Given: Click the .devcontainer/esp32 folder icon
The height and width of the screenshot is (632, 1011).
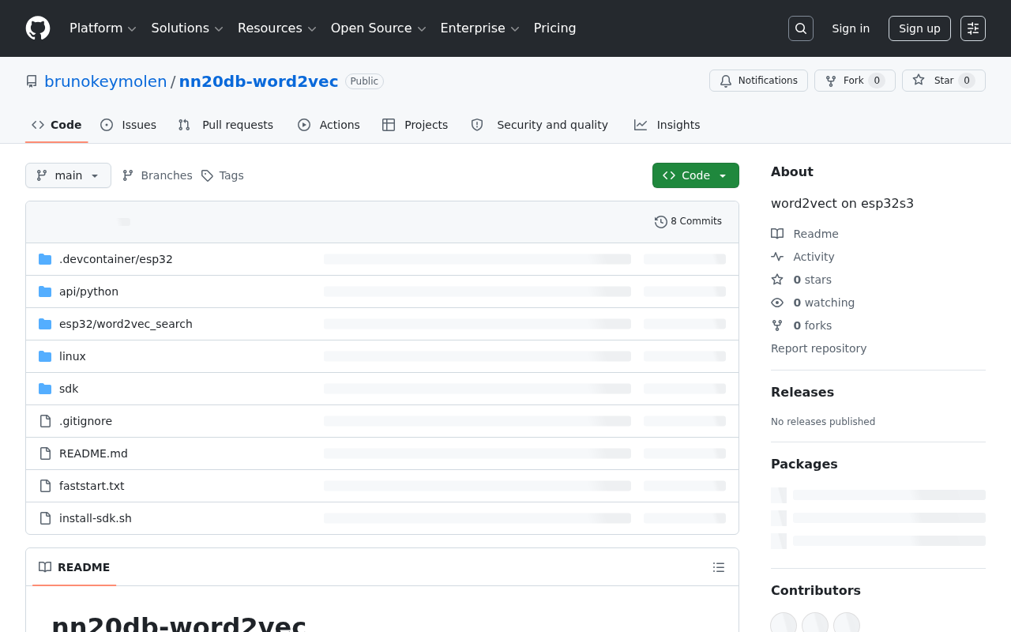Looking at the screenshot, I should click(x=45, y=259).
